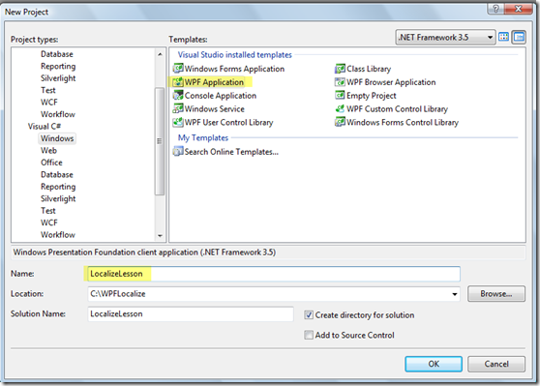
Task: Select the WCF node above Visual C#
Action: point(49,103)
